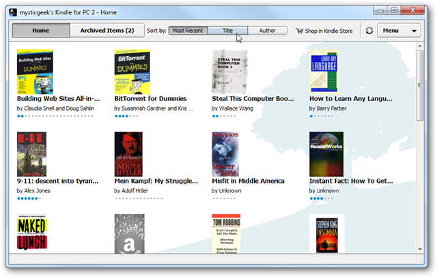
Task: Click the scrollbar down arrow
Action: click(420, 249)
